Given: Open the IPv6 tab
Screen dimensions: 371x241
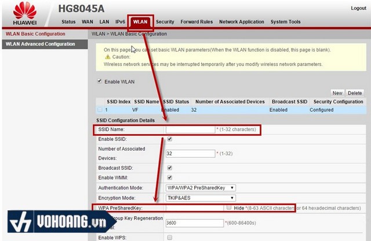Looking at the screenshot, I should (120, 22).
